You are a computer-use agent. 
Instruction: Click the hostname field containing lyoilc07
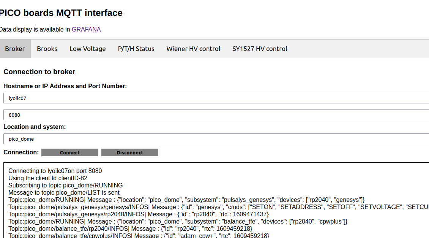pos(216,98)
